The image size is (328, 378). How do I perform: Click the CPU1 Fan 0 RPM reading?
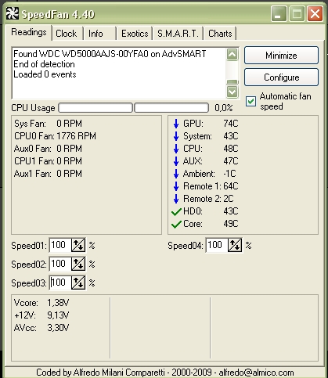[48, 161]
